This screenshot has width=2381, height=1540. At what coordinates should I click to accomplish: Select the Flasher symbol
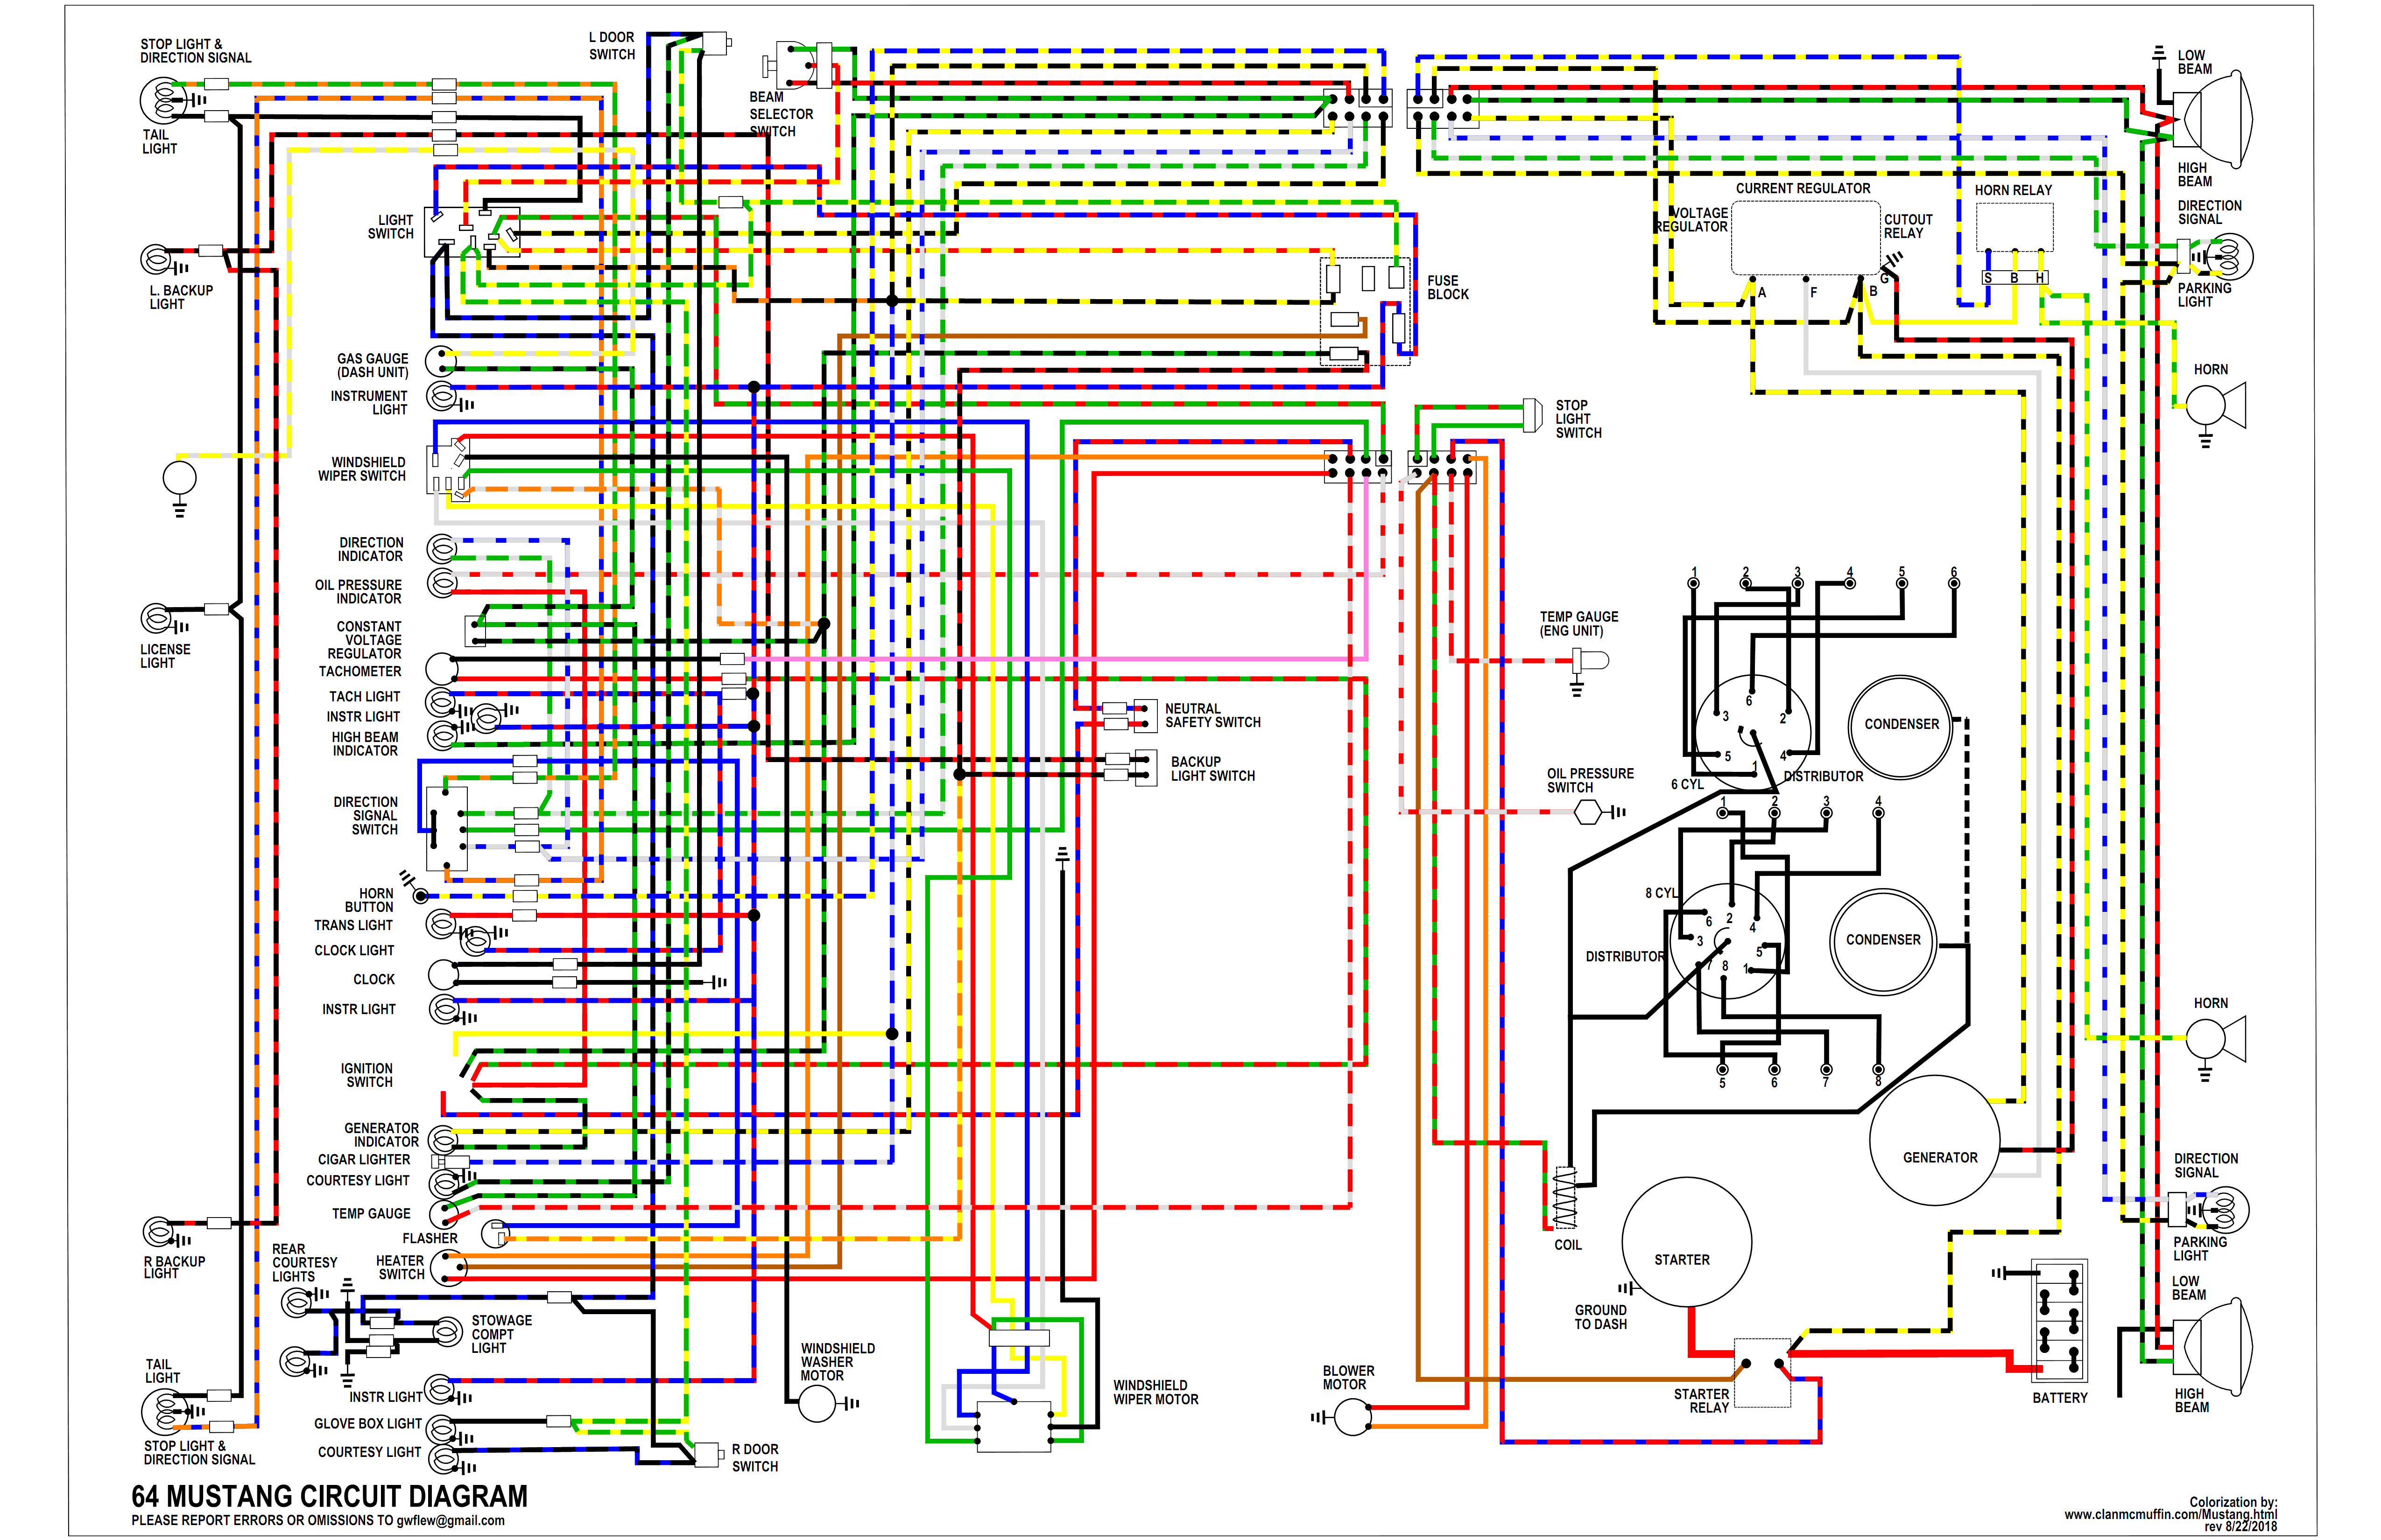click(495, 1234)
